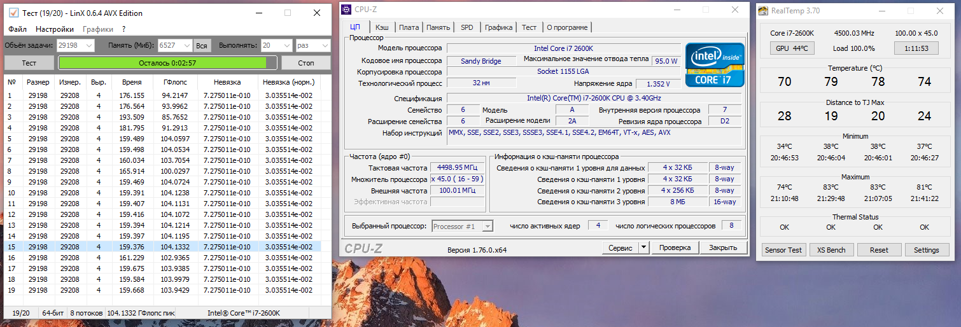This screenshot has width=961, height=327.
Task: Click the RealTemp app icon in title bar
Action: pos(763,10)
